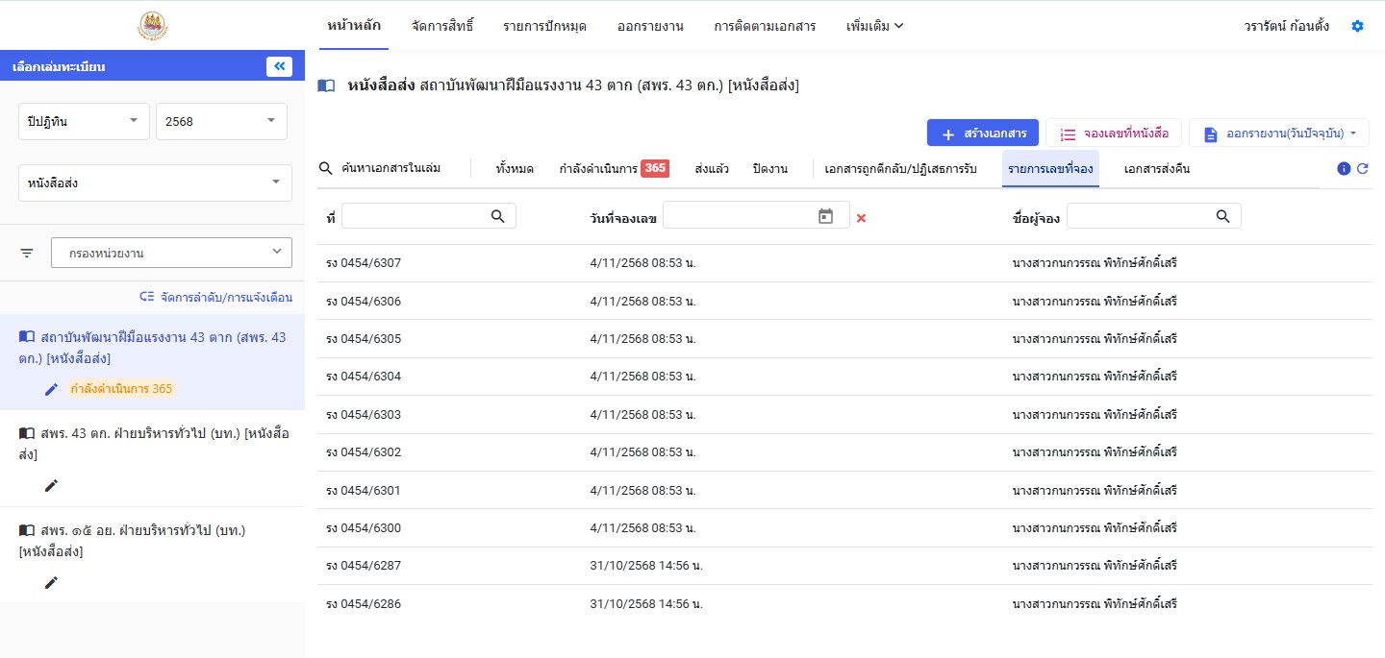Click the ที่ document number search field
The width and height of the screenshot is (1385, 658).
point(415,217)
